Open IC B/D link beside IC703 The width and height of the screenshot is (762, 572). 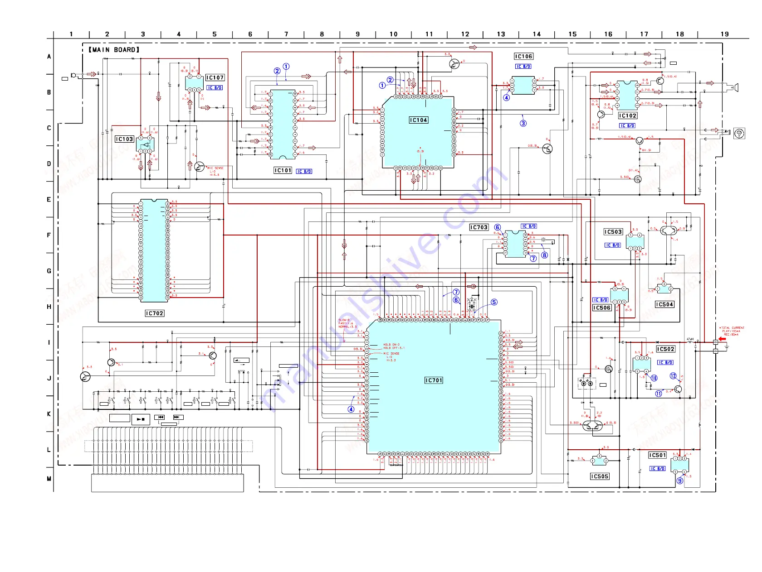click(x=529, y=226)
